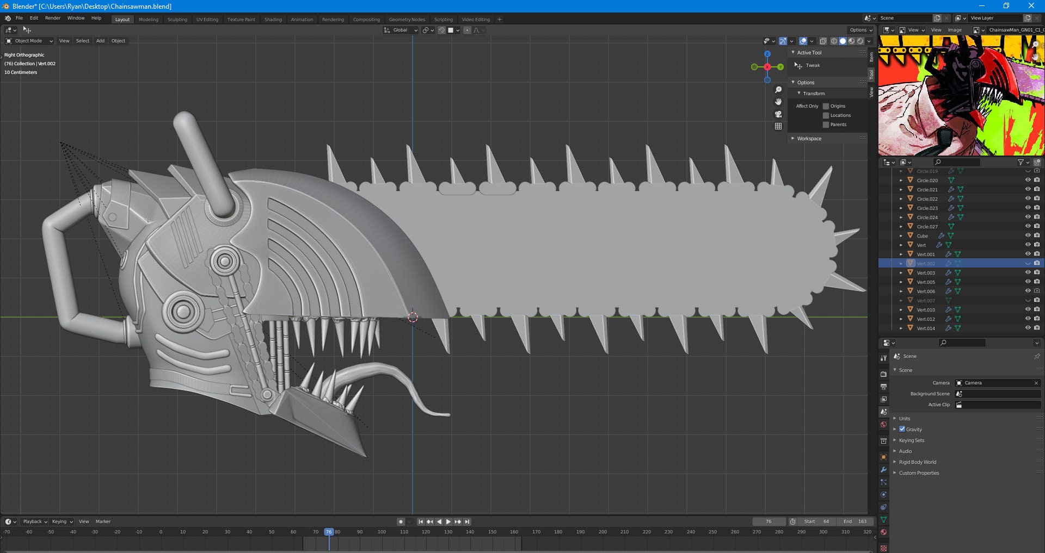Image resolution: width=1045 pixels, height=553 pixels.
Task: Hide the Vert.003 object with its eye toggle
Action: coord(1028,272)
